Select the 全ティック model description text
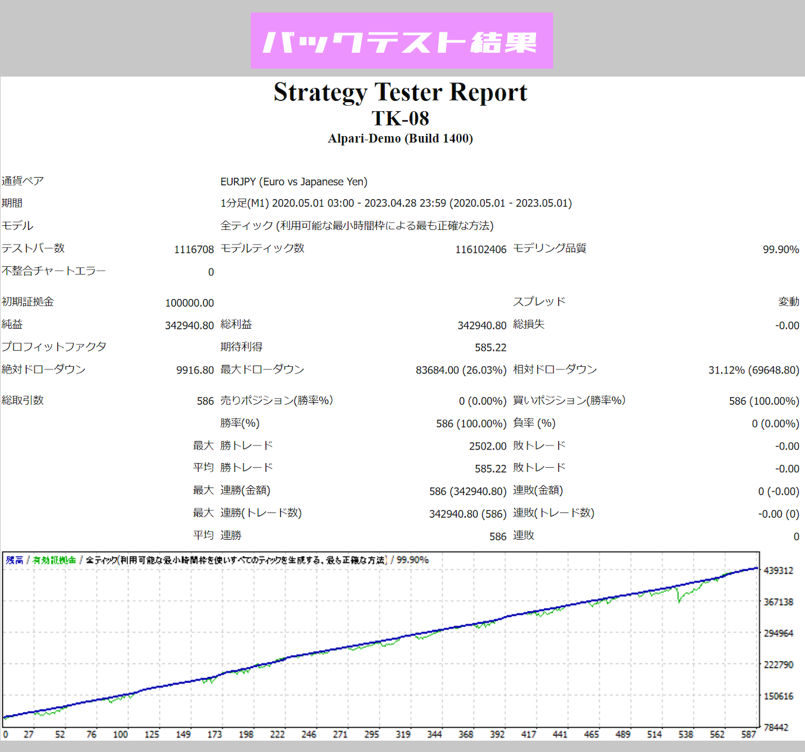This screenshot has height=752, width=805. tap(357, 226)
